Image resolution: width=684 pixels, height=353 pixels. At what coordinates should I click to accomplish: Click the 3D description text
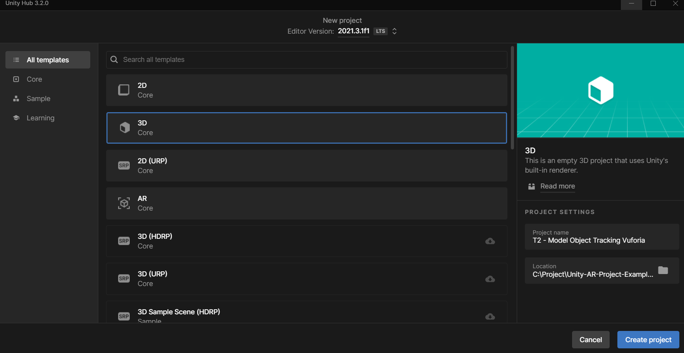pyautogui.click(x=596, y=165)
